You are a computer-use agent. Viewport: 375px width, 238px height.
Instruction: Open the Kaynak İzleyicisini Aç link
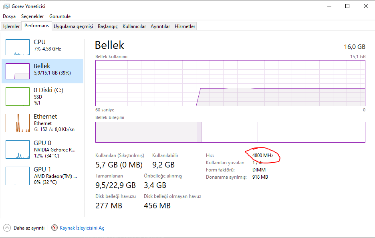point(82,228)
